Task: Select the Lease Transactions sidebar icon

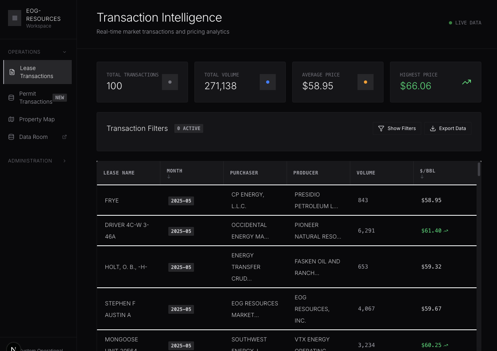Action: pos(12,72)
